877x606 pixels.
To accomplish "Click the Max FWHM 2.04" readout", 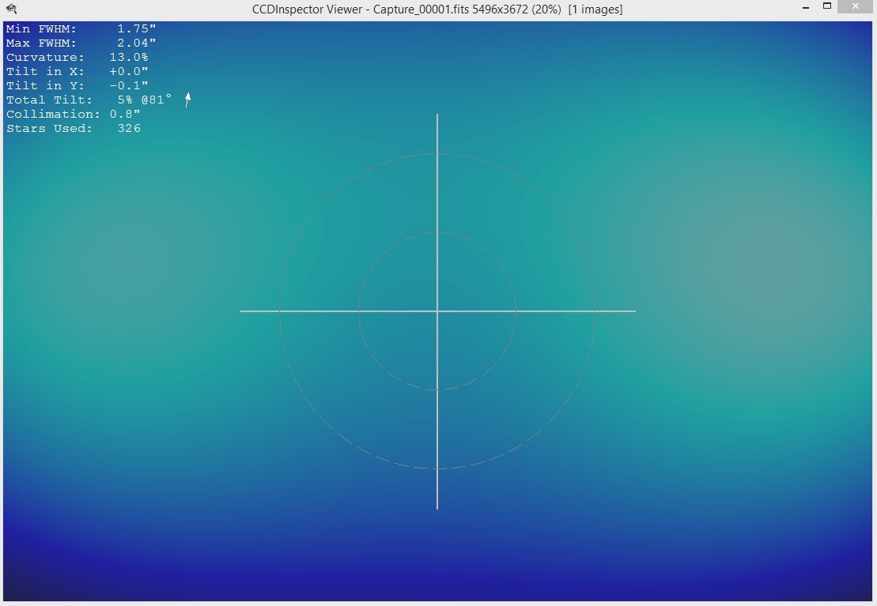I will [81, 43].
